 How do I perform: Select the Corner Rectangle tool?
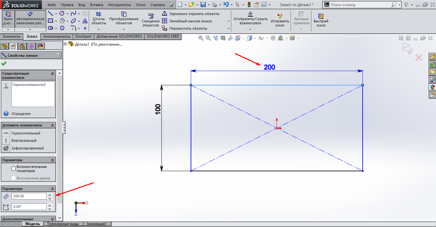[x=50, y=21]
